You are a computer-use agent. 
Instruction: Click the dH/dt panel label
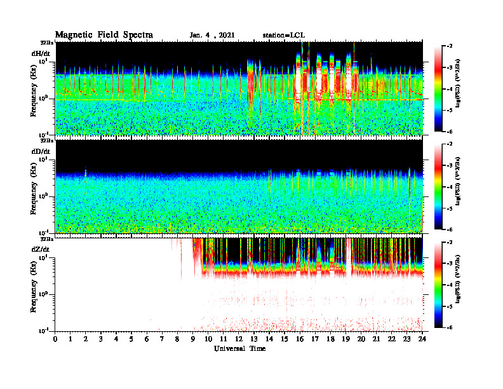coord(41,53)
